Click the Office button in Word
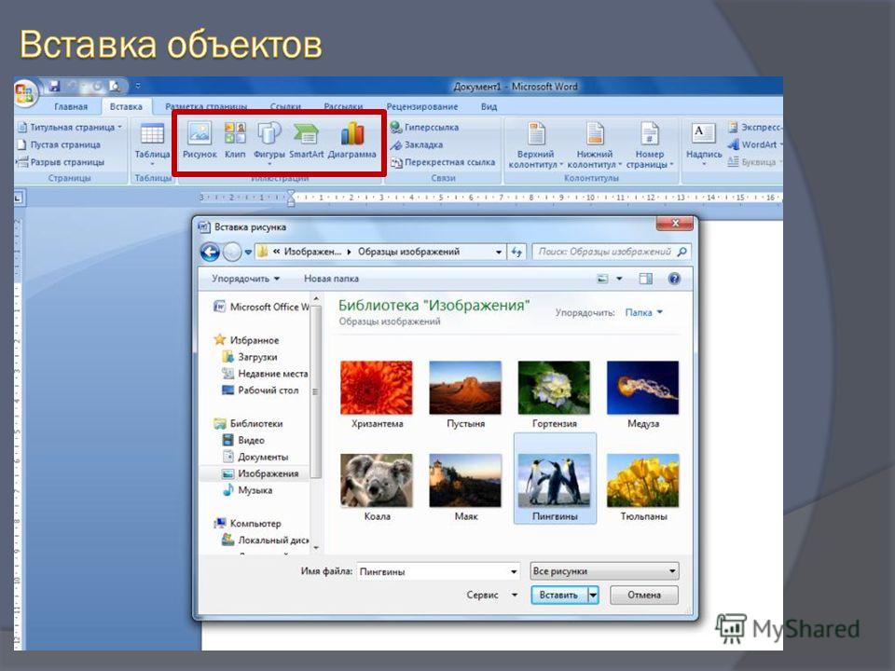895x671 pixels. (x=24, y=91)
